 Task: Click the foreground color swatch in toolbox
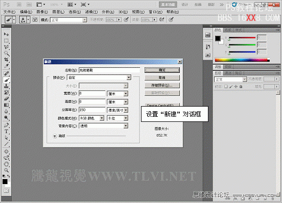pos(5,182)
